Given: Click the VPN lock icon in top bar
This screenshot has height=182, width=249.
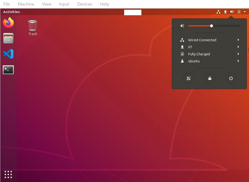Looking at the screenshot, I should pos(225,12).
